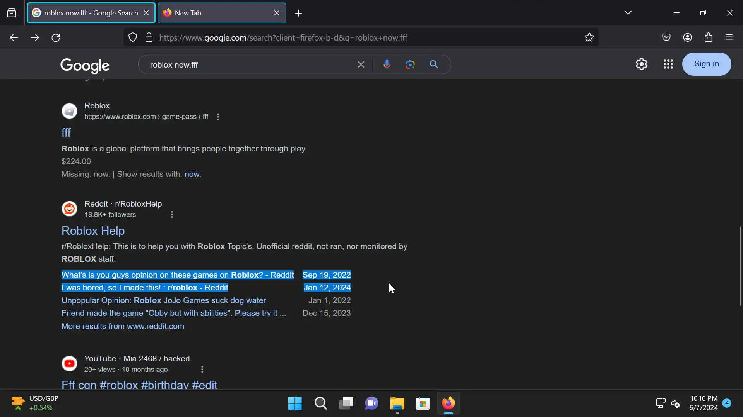Image resolution: width=743 pixels, height=417 pixels.
Task: Open Google Lens image search
Action: click(x=410, y=64)
